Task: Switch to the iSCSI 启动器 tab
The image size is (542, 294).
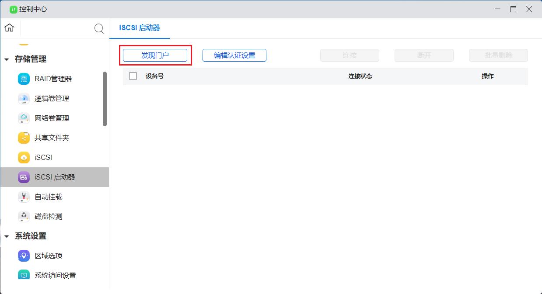Action: point(140,28)
